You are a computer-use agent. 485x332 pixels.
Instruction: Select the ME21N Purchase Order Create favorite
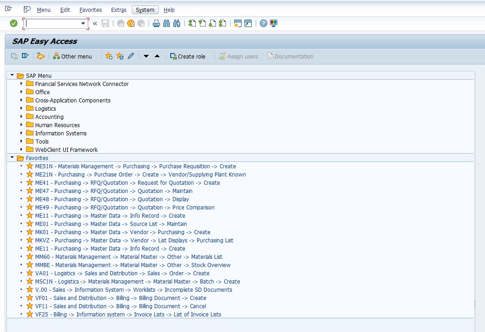[140, 175]
